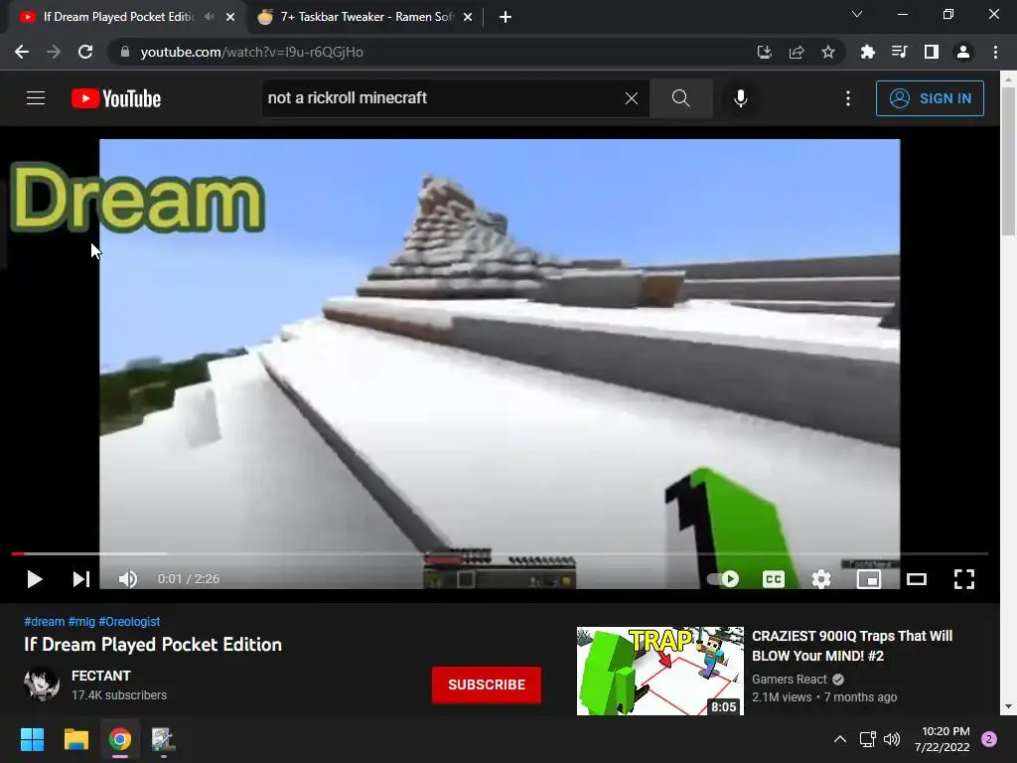Reload the current page
The width and height of the screenshot is (1017, 763).
(85, 52)
